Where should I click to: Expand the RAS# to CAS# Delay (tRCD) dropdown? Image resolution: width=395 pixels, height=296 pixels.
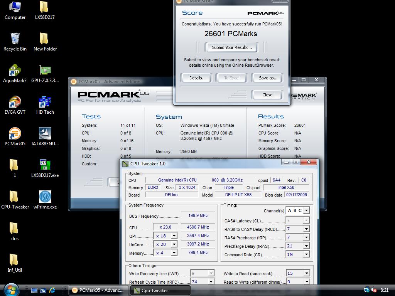tap(306, 229)
